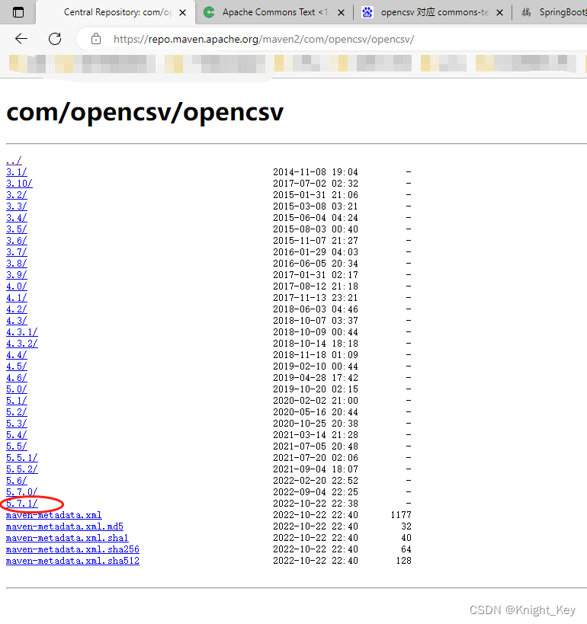Open the maven-metadata.xml.sha512 file

pyautogui.click(x=72, y=561)
